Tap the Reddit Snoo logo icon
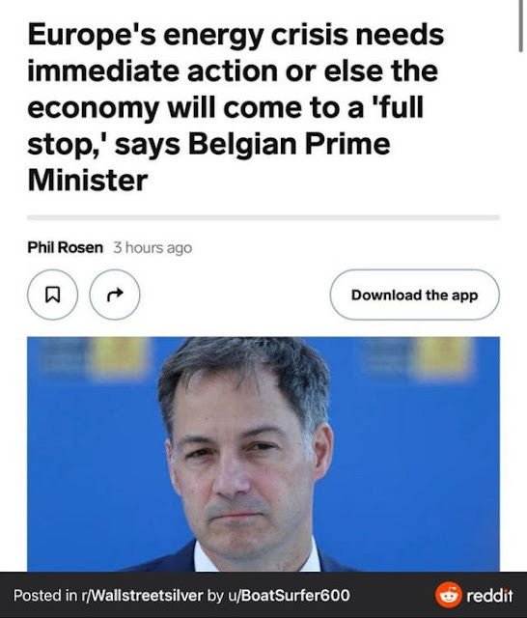 pos(448,595)
